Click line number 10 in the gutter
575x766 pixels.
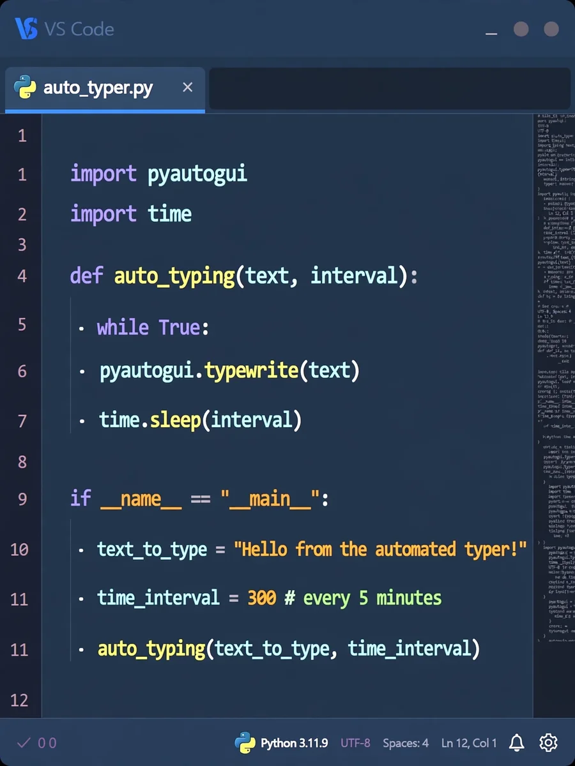[20, 549]
